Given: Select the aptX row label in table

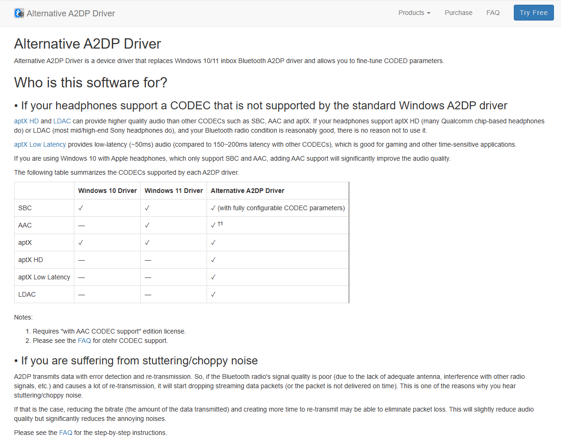Looking at the screenshot, I should (x=25, y=242).
